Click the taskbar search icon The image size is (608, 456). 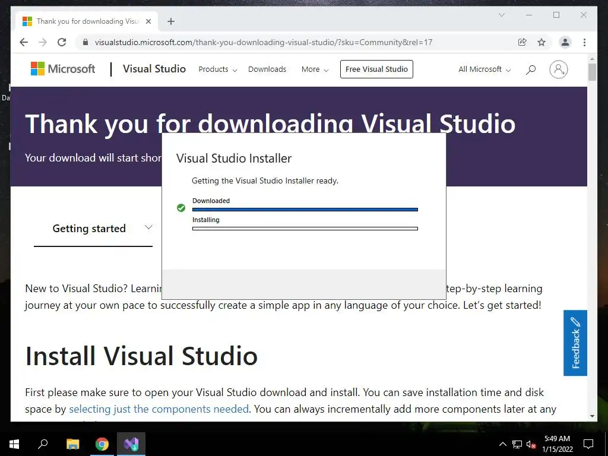43,444
